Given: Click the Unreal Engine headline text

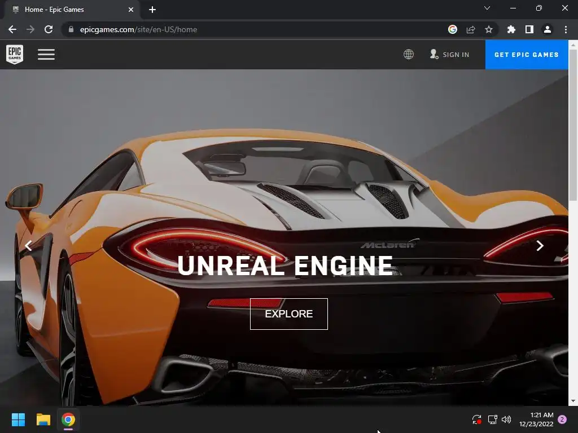Looking at the screenshot, I should (285, 266).
